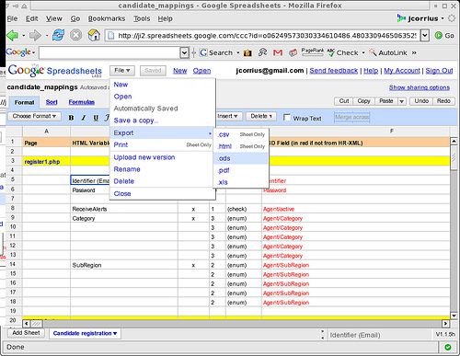Reload the page with the refresh icon

tap(58, 35)
